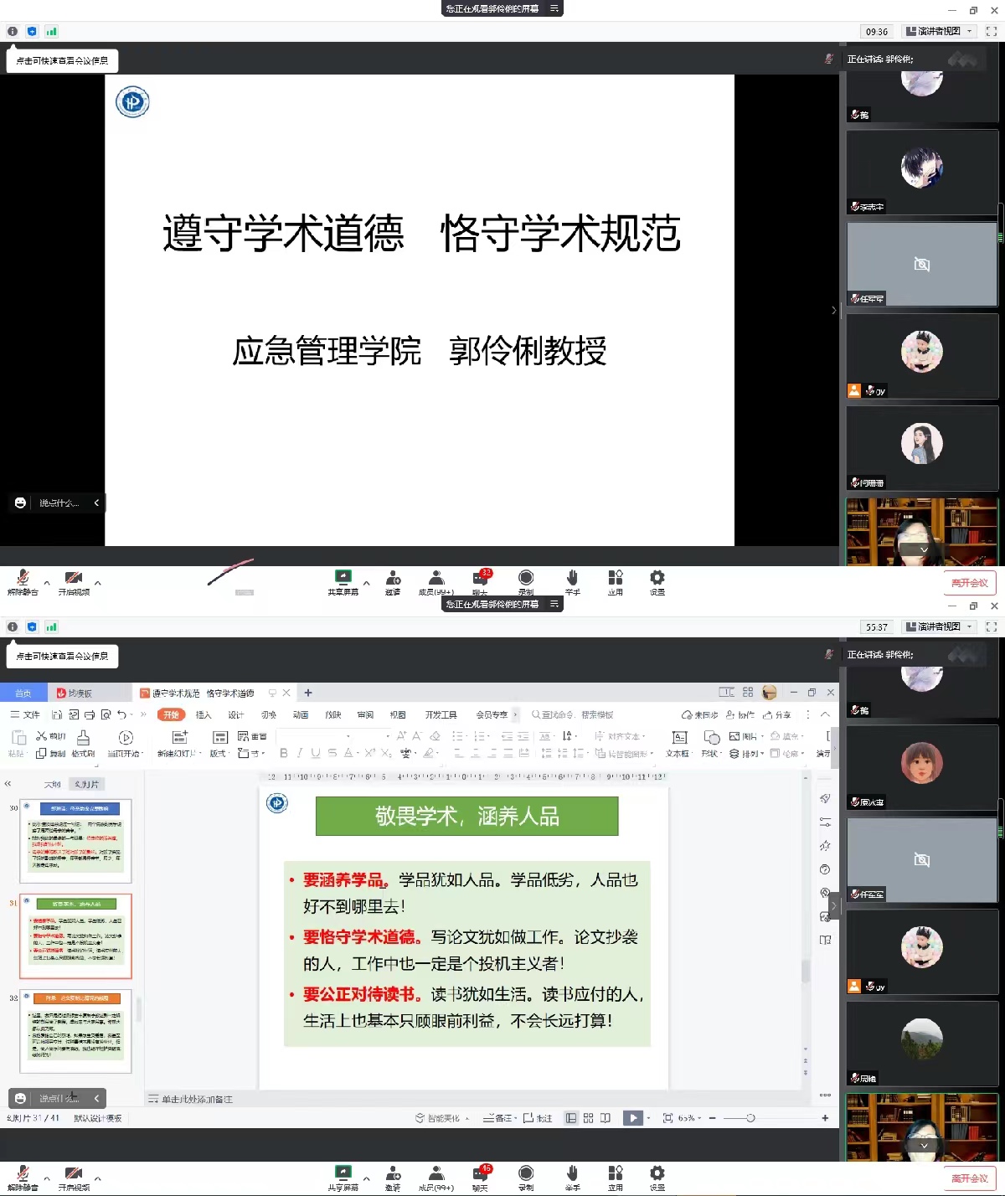1005x1196 pixels.
Task: Expand the 版式 layout dropdown in WPS
Action: coord(219,753)
